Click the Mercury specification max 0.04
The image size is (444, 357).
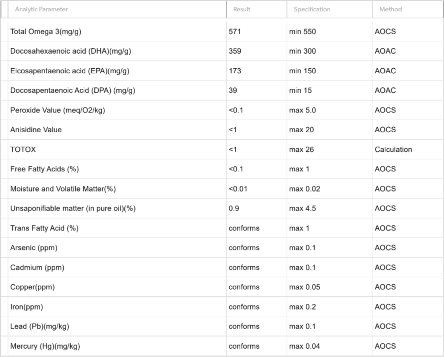click(x=304, y=346)
